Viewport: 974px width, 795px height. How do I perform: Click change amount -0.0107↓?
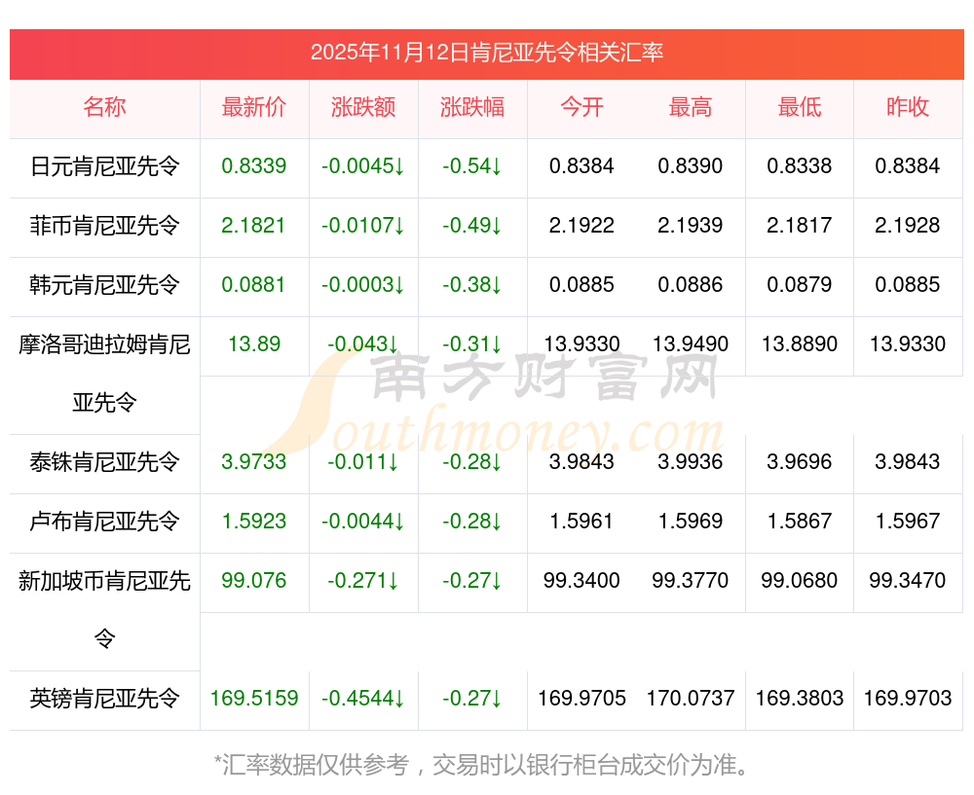coord(363,226)
